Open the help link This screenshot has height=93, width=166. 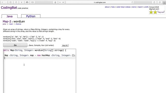(x=113, y=7)
